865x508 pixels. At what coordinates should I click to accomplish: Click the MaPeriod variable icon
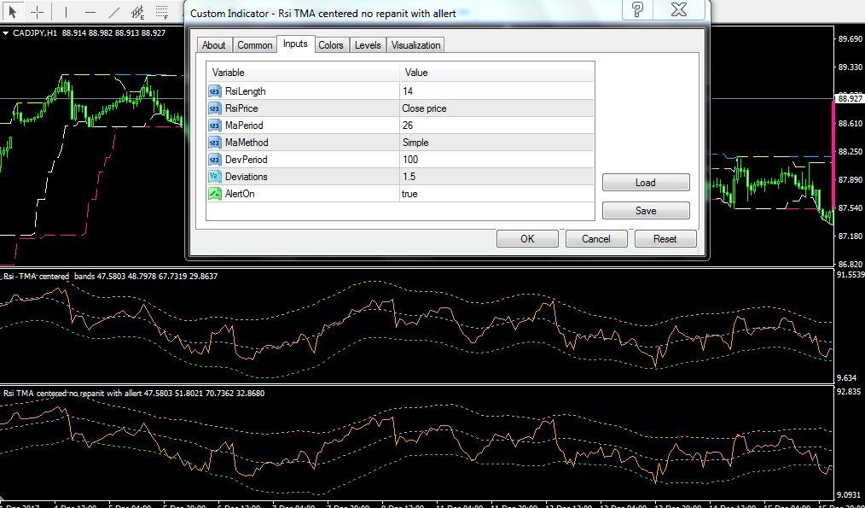[215, 126]
